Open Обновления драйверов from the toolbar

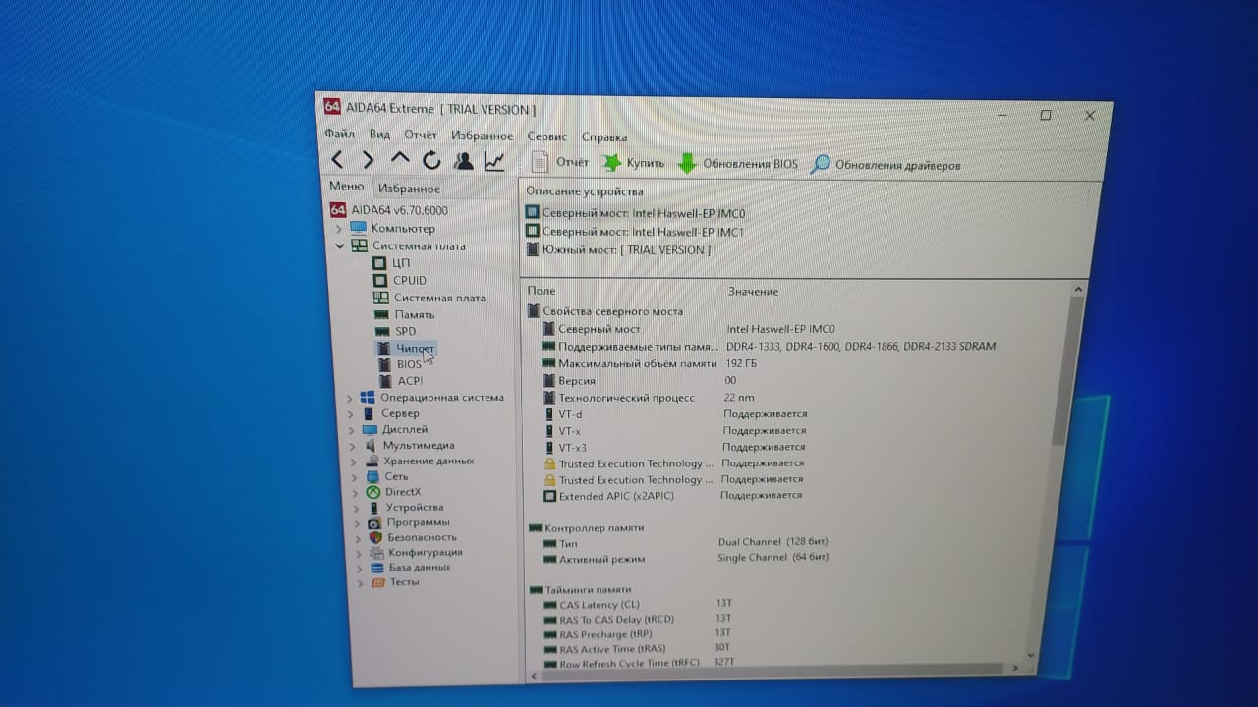pyautogui.click(x=886, y=165)
